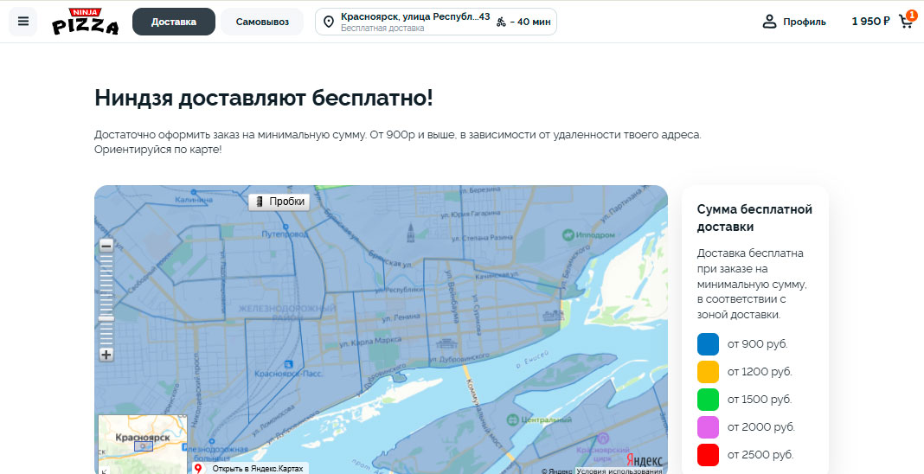Open the Профиль link
924x474 pixels.
click(805, 22)
